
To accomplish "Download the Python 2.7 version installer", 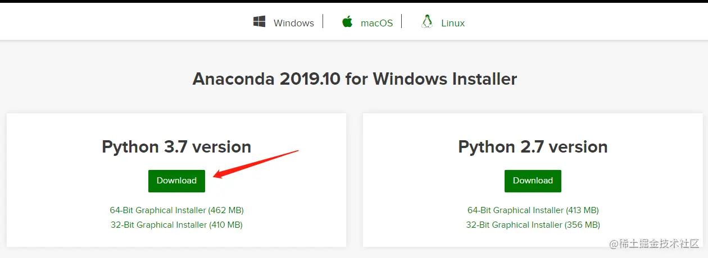I will tap(533, 181).
